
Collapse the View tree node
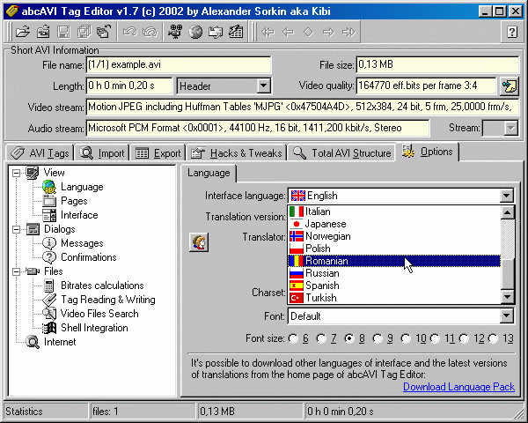[x=16, y=173]
